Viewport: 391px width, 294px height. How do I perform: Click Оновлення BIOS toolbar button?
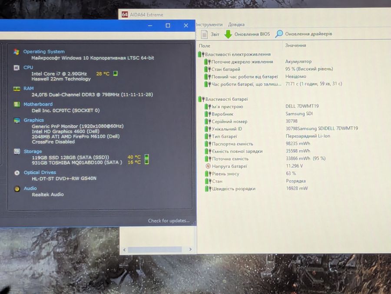[x=247, y=34]
